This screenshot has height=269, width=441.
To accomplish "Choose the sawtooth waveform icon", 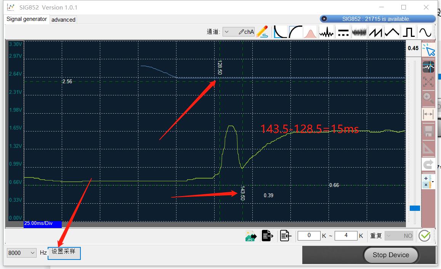I will coord(375,32).
